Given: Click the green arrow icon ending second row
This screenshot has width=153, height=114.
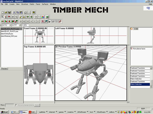Looking at the screenshot, I should pyautogui.click(x=47, y=17).
